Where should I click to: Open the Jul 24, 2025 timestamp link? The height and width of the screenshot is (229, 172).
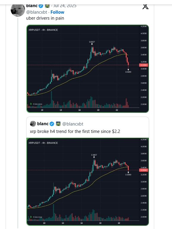click(x=65, y=6)
